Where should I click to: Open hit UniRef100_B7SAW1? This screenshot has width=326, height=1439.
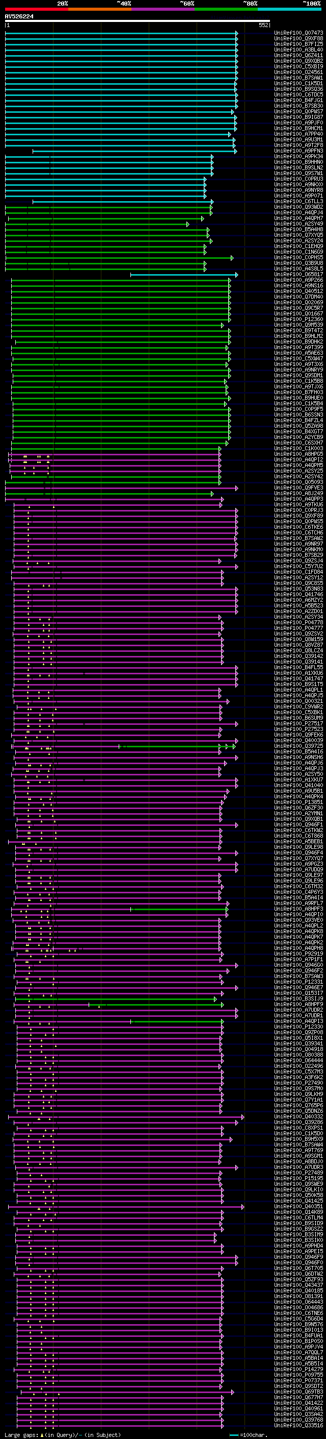[x=298, y=78]
